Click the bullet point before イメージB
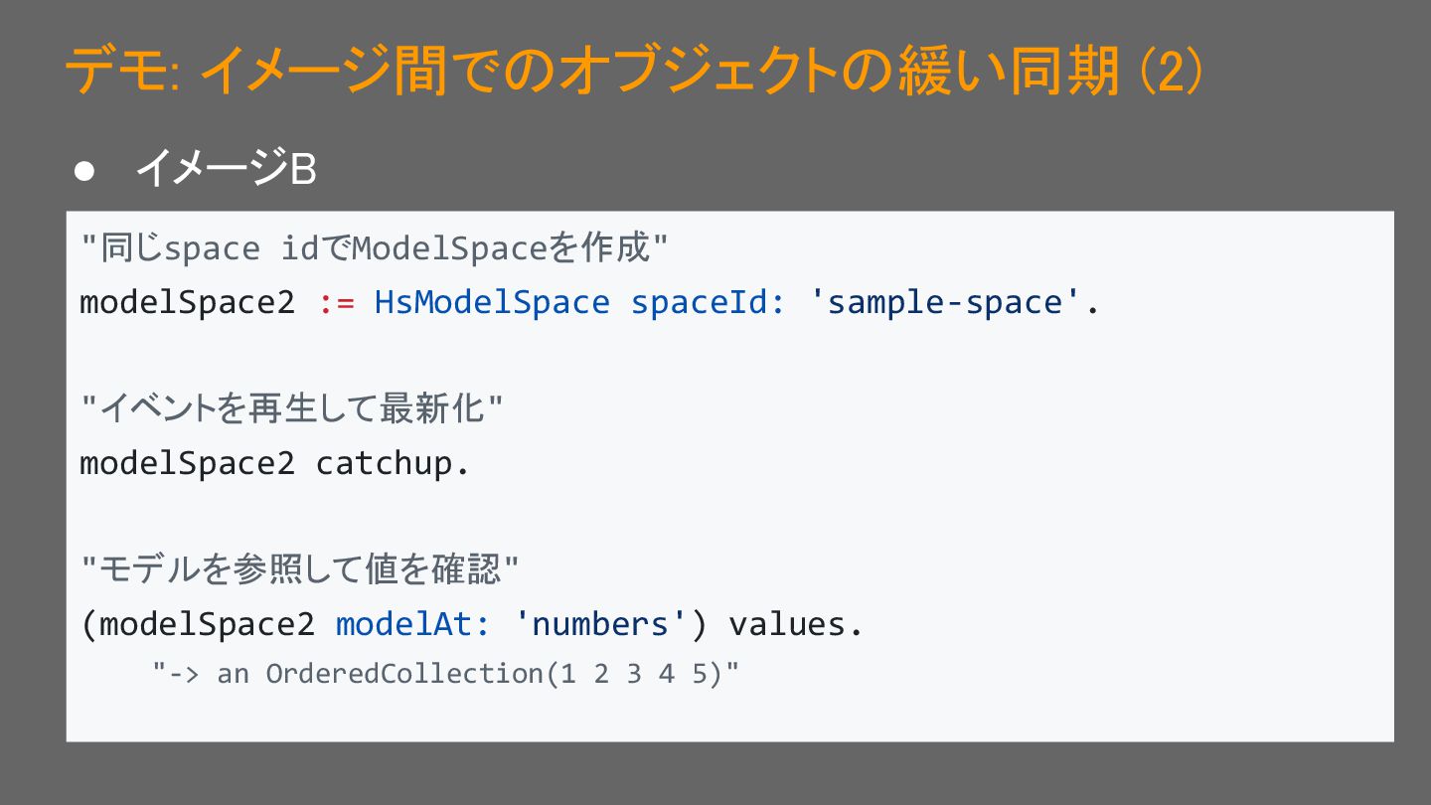 tap(84, 171)
